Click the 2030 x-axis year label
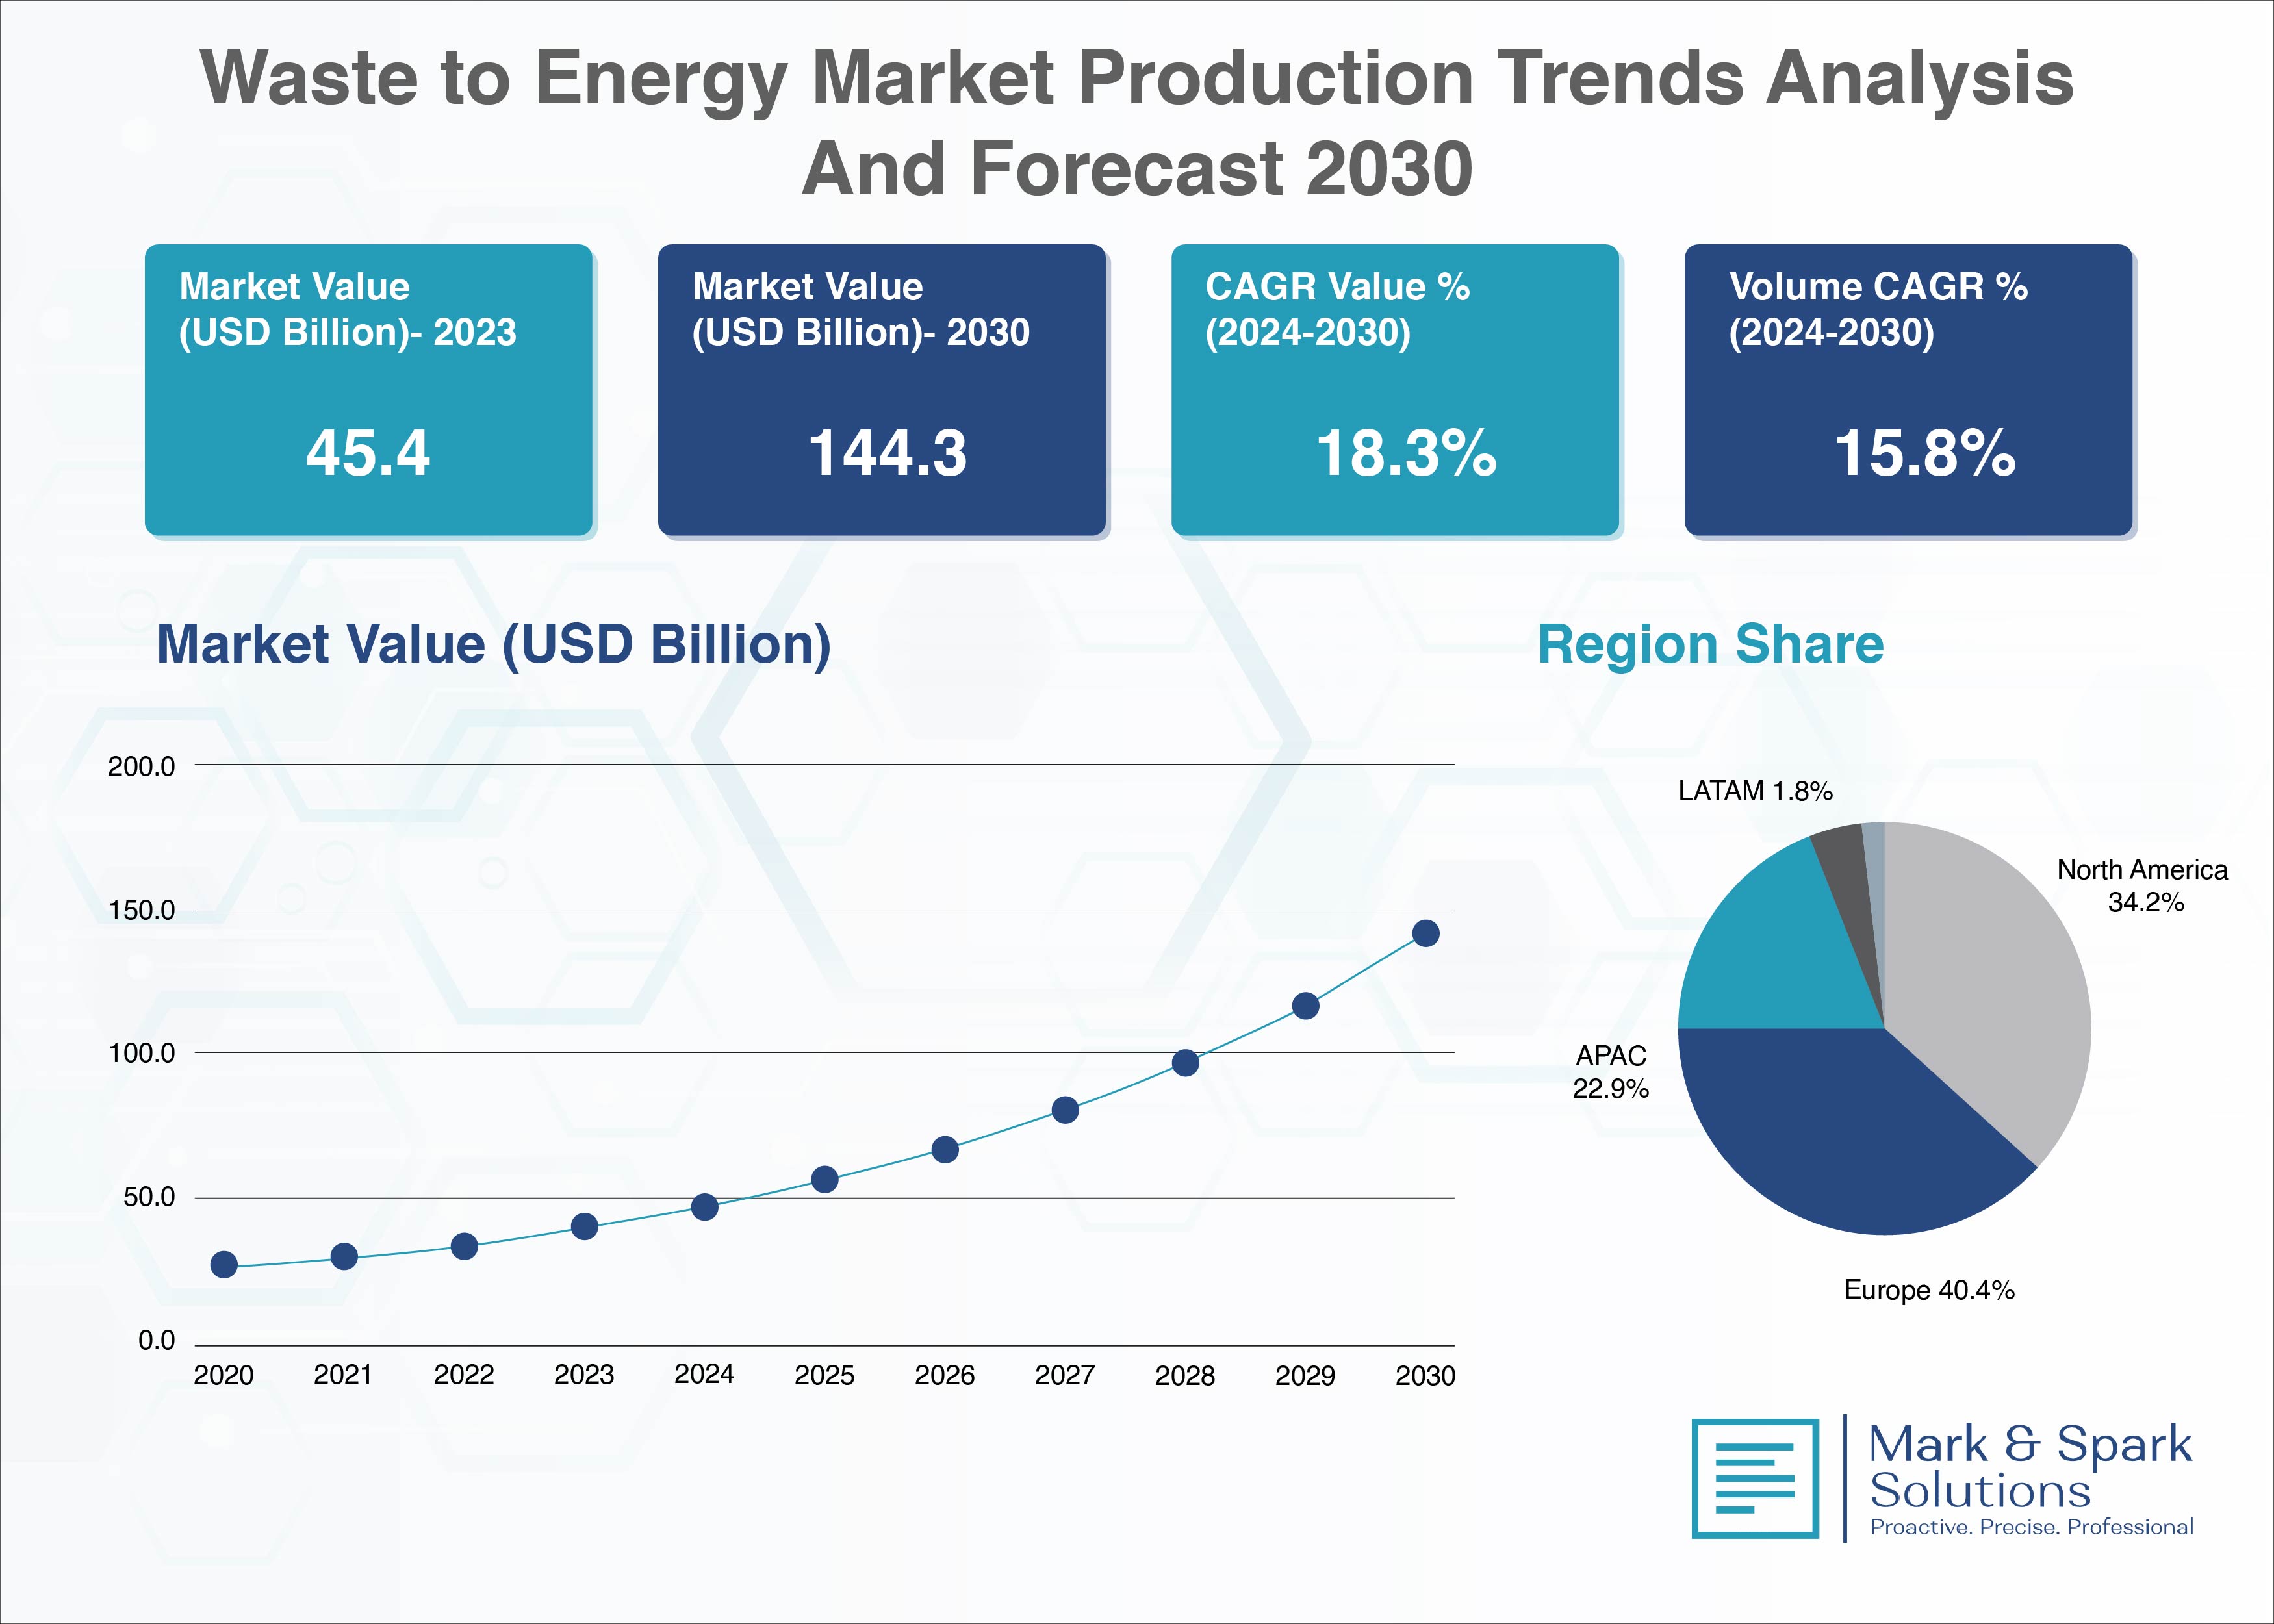The width and height of the screenshot is (2274, 1624). coord(1425,1375)
